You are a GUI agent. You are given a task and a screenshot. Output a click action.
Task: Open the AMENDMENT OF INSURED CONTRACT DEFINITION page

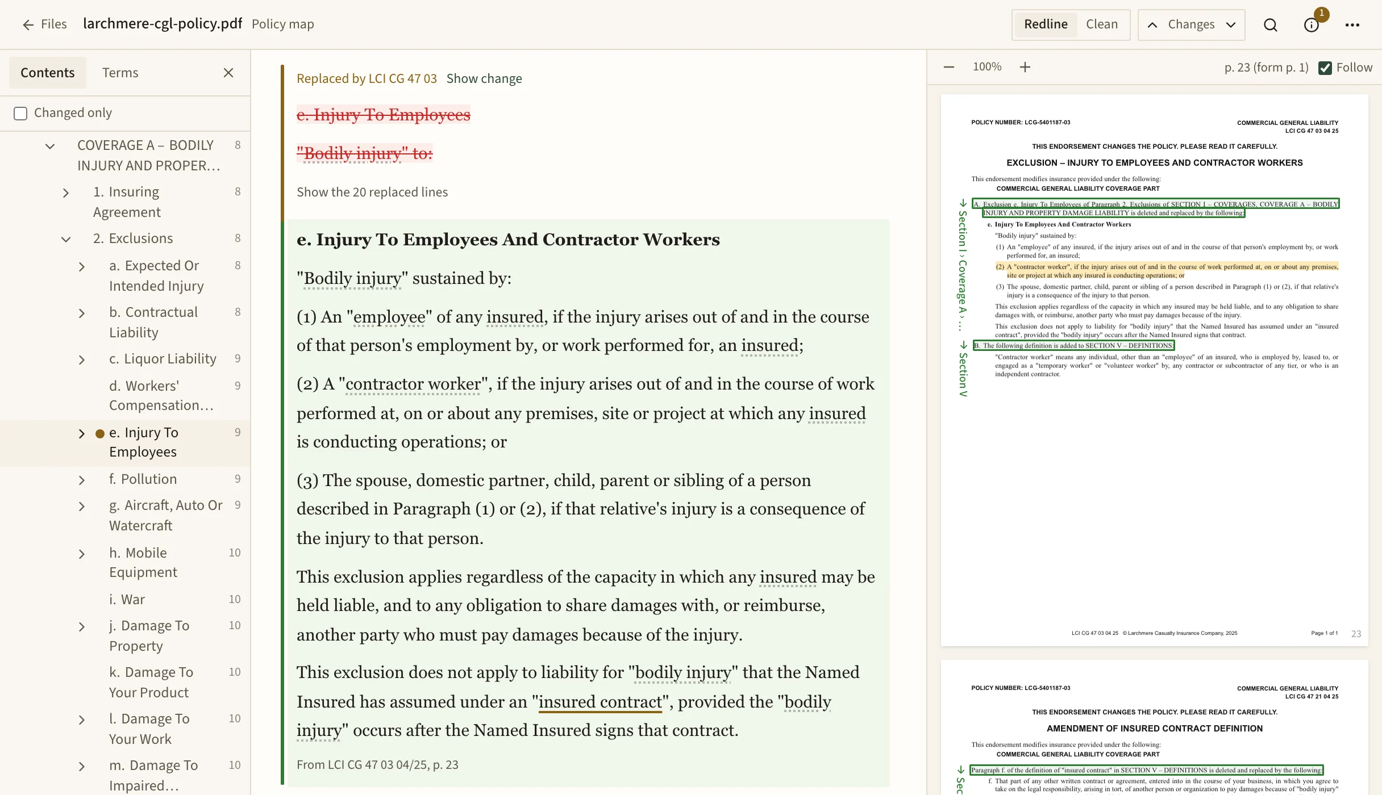[1155, 729]
